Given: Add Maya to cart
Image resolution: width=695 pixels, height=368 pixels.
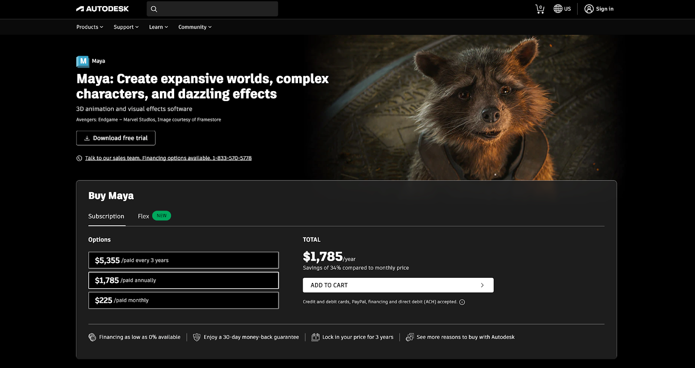Looking at the screenshot, I should [x=398, y=285].
